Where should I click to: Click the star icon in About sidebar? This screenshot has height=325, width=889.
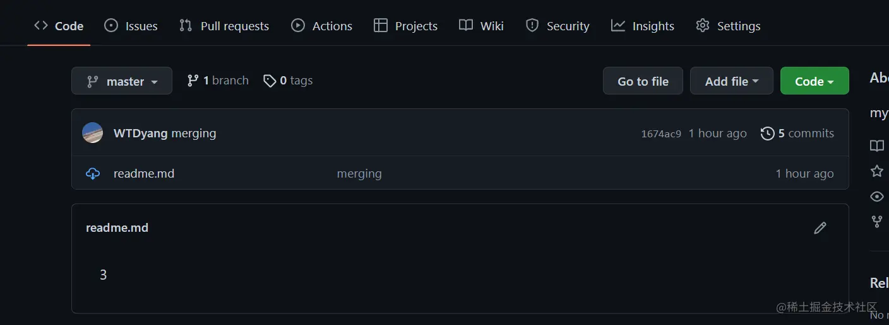877,171
